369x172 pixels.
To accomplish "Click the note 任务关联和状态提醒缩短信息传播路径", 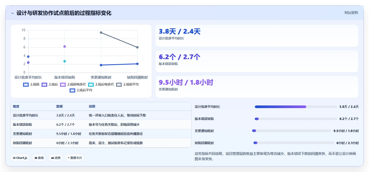I will point(116,134).
